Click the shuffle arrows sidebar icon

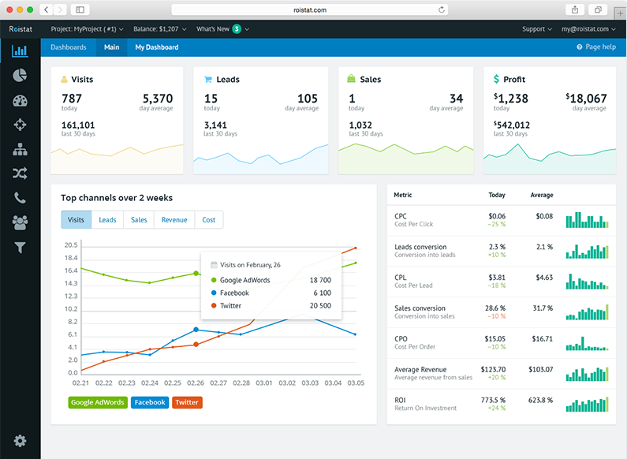click(20, 174)
